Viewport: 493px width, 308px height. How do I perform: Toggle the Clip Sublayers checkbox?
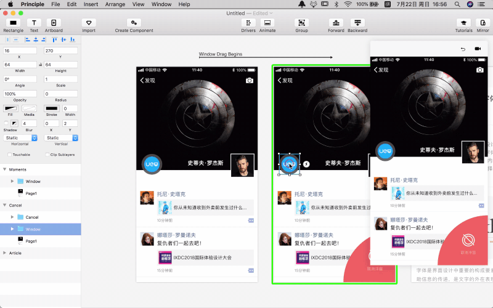coord(47,154)
